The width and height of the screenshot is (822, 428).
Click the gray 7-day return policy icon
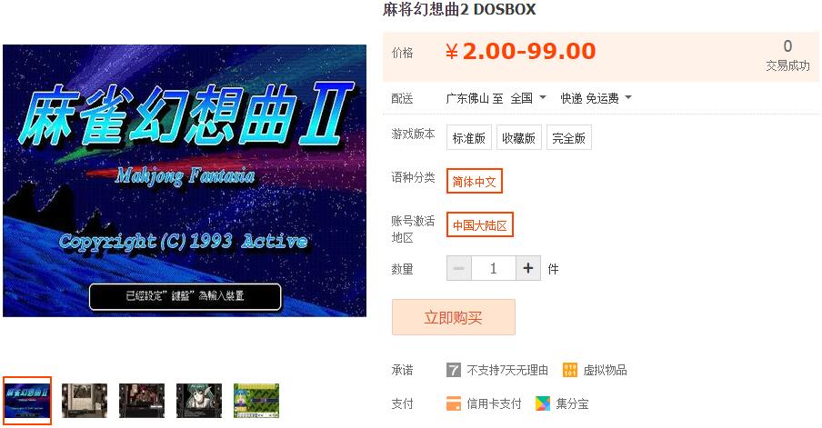(453, 370)
